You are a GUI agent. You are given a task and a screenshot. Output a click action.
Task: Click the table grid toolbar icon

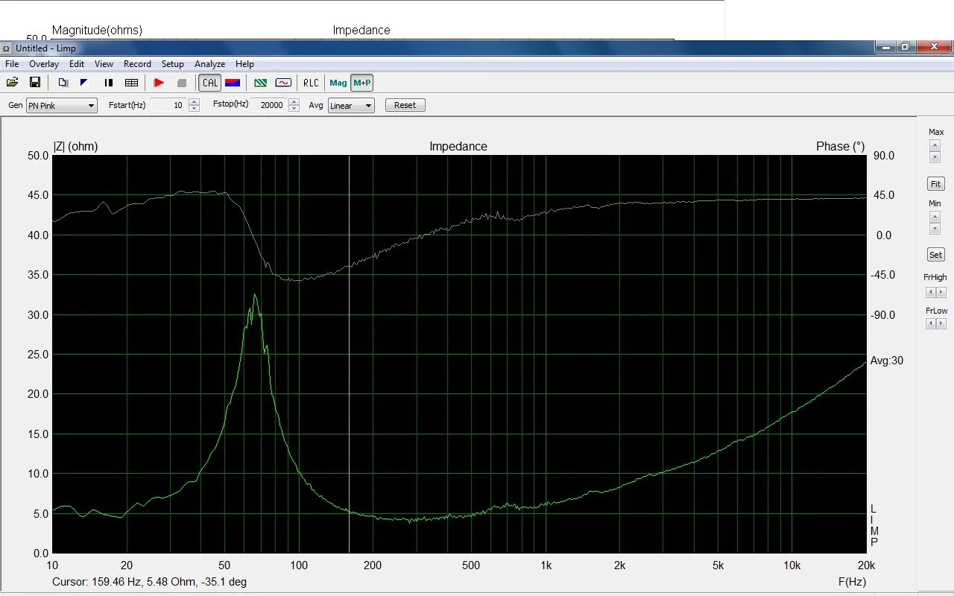click(131, 83)
